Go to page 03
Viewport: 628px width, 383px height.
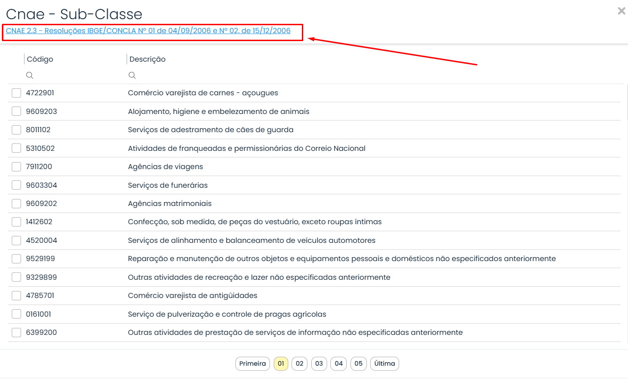(319, 364)
